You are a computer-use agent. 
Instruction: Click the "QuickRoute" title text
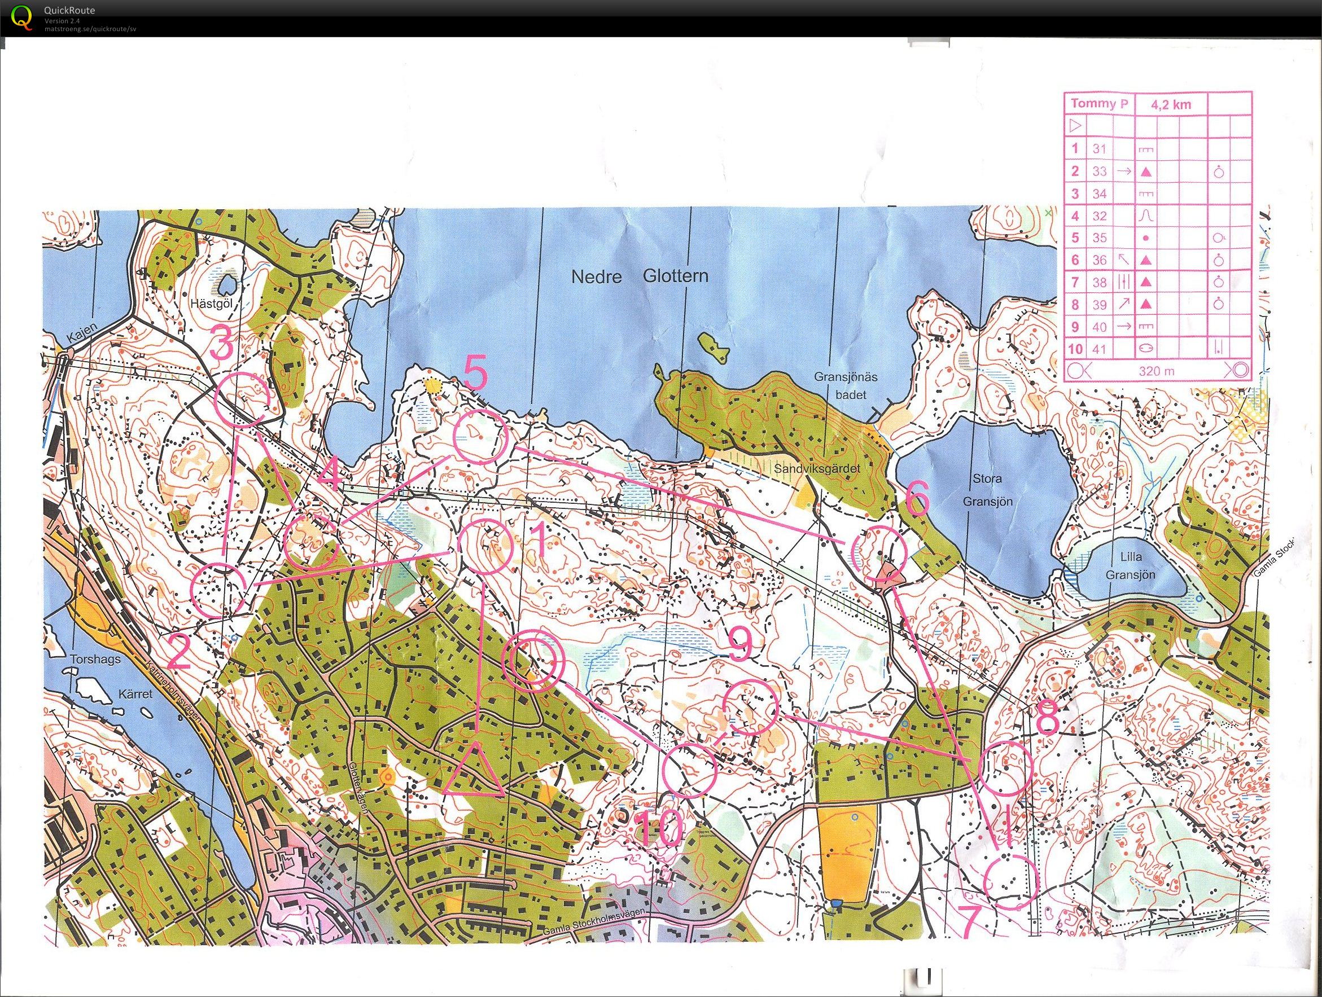click(69, 10)
